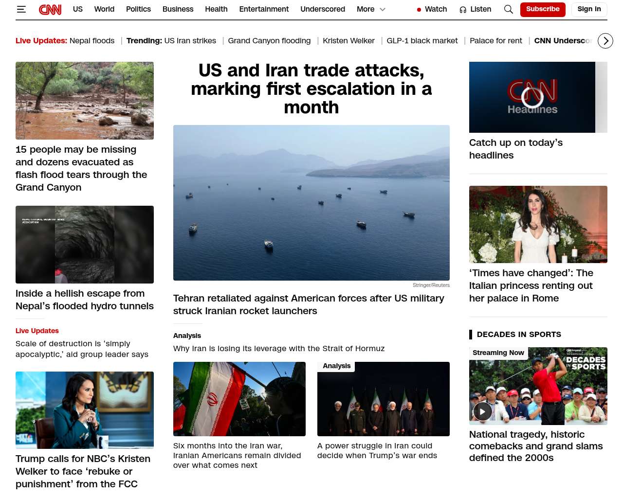This screenshot has height=498, width=623.
Task: Open the Business section
Action: 178,9
